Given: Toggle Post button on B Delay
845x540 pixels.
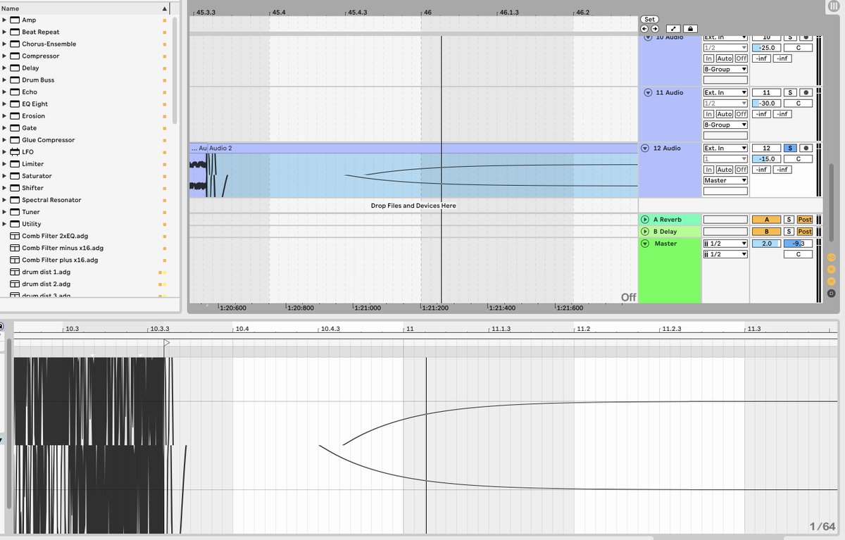Looking at the screenshot, I should [804, 231].
